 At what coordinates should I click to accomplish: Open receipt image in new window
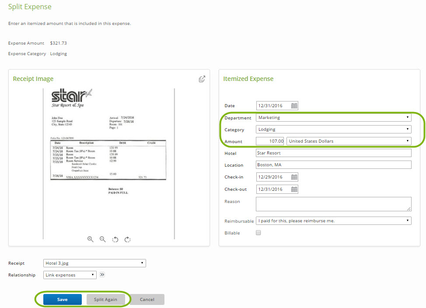202,79
